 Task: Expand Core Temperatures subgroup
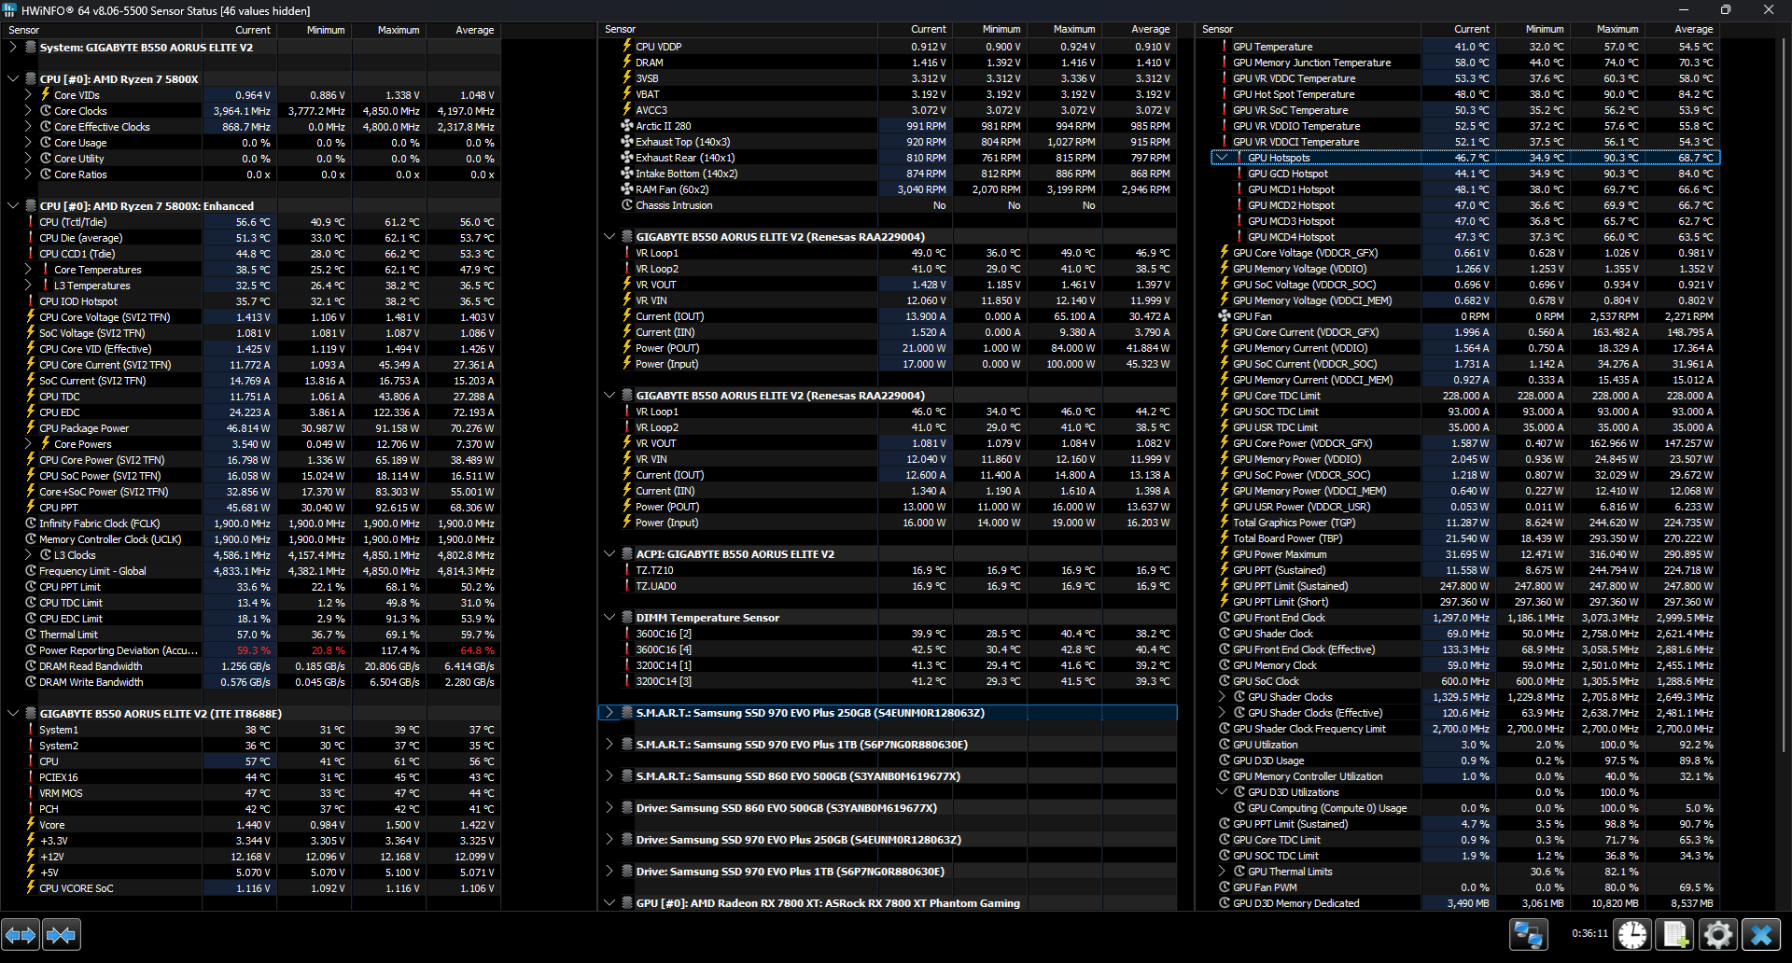(28, 270)
